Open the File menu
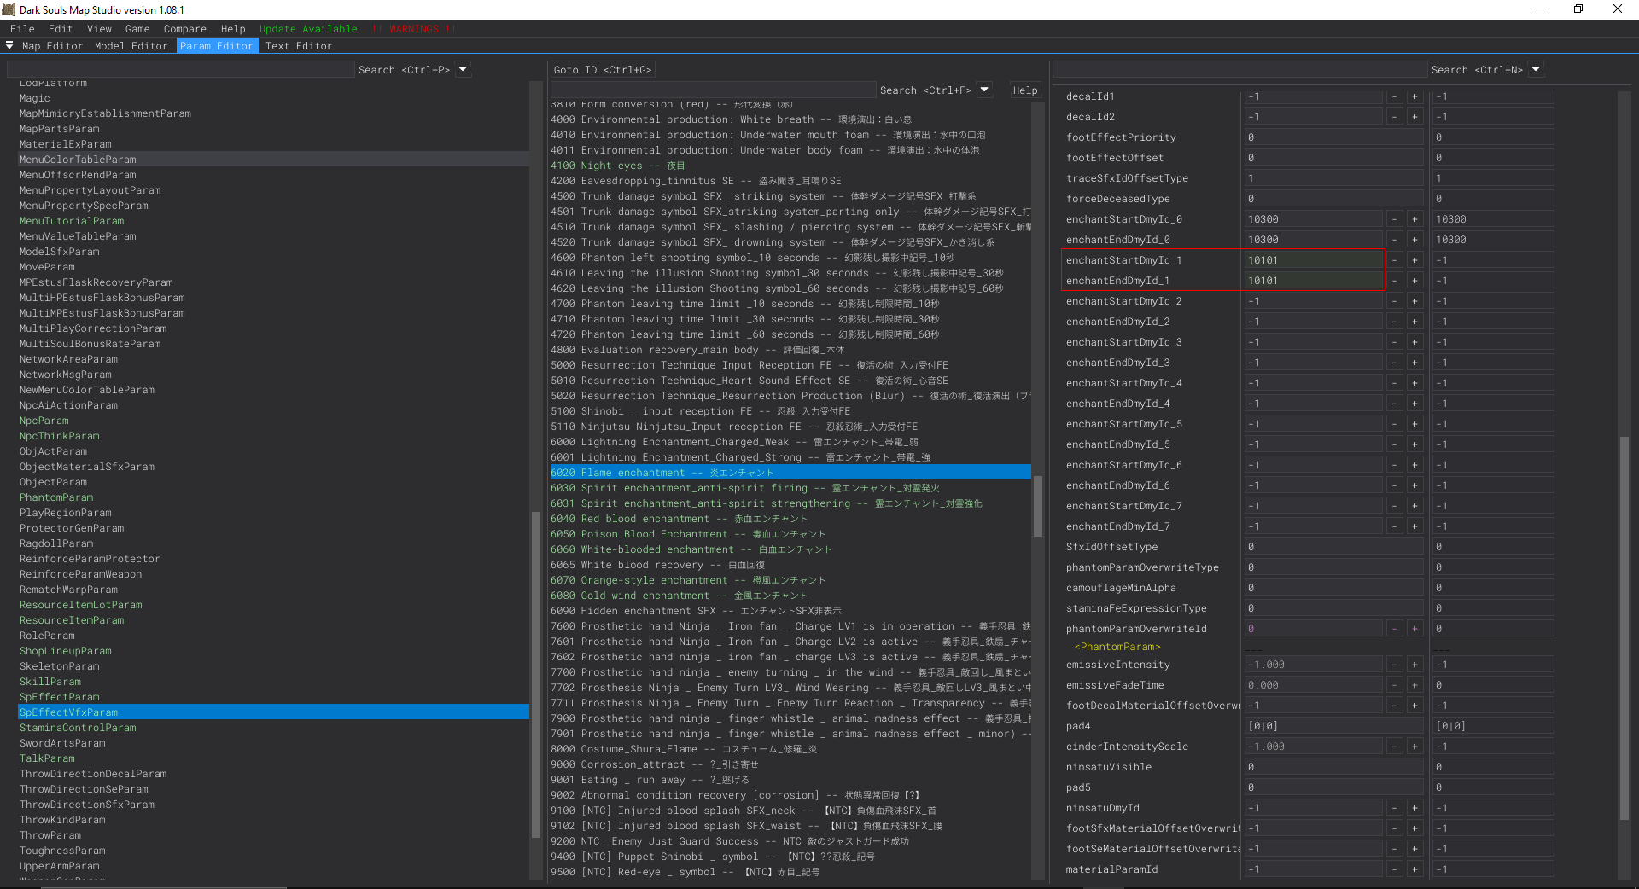 click(x=22, y=29)
